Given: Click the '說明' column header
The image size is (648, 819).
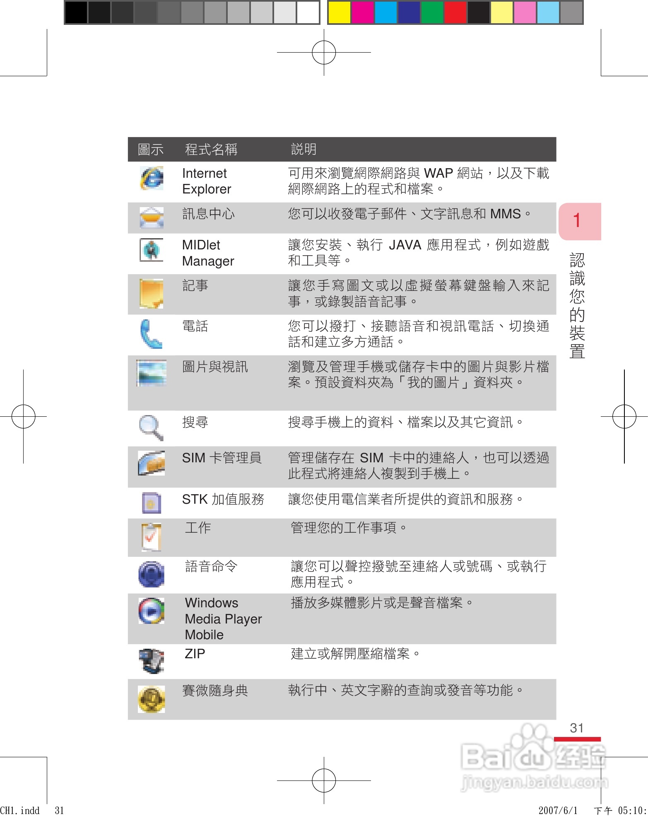Looking at the screenshot, I should [304, 149].
